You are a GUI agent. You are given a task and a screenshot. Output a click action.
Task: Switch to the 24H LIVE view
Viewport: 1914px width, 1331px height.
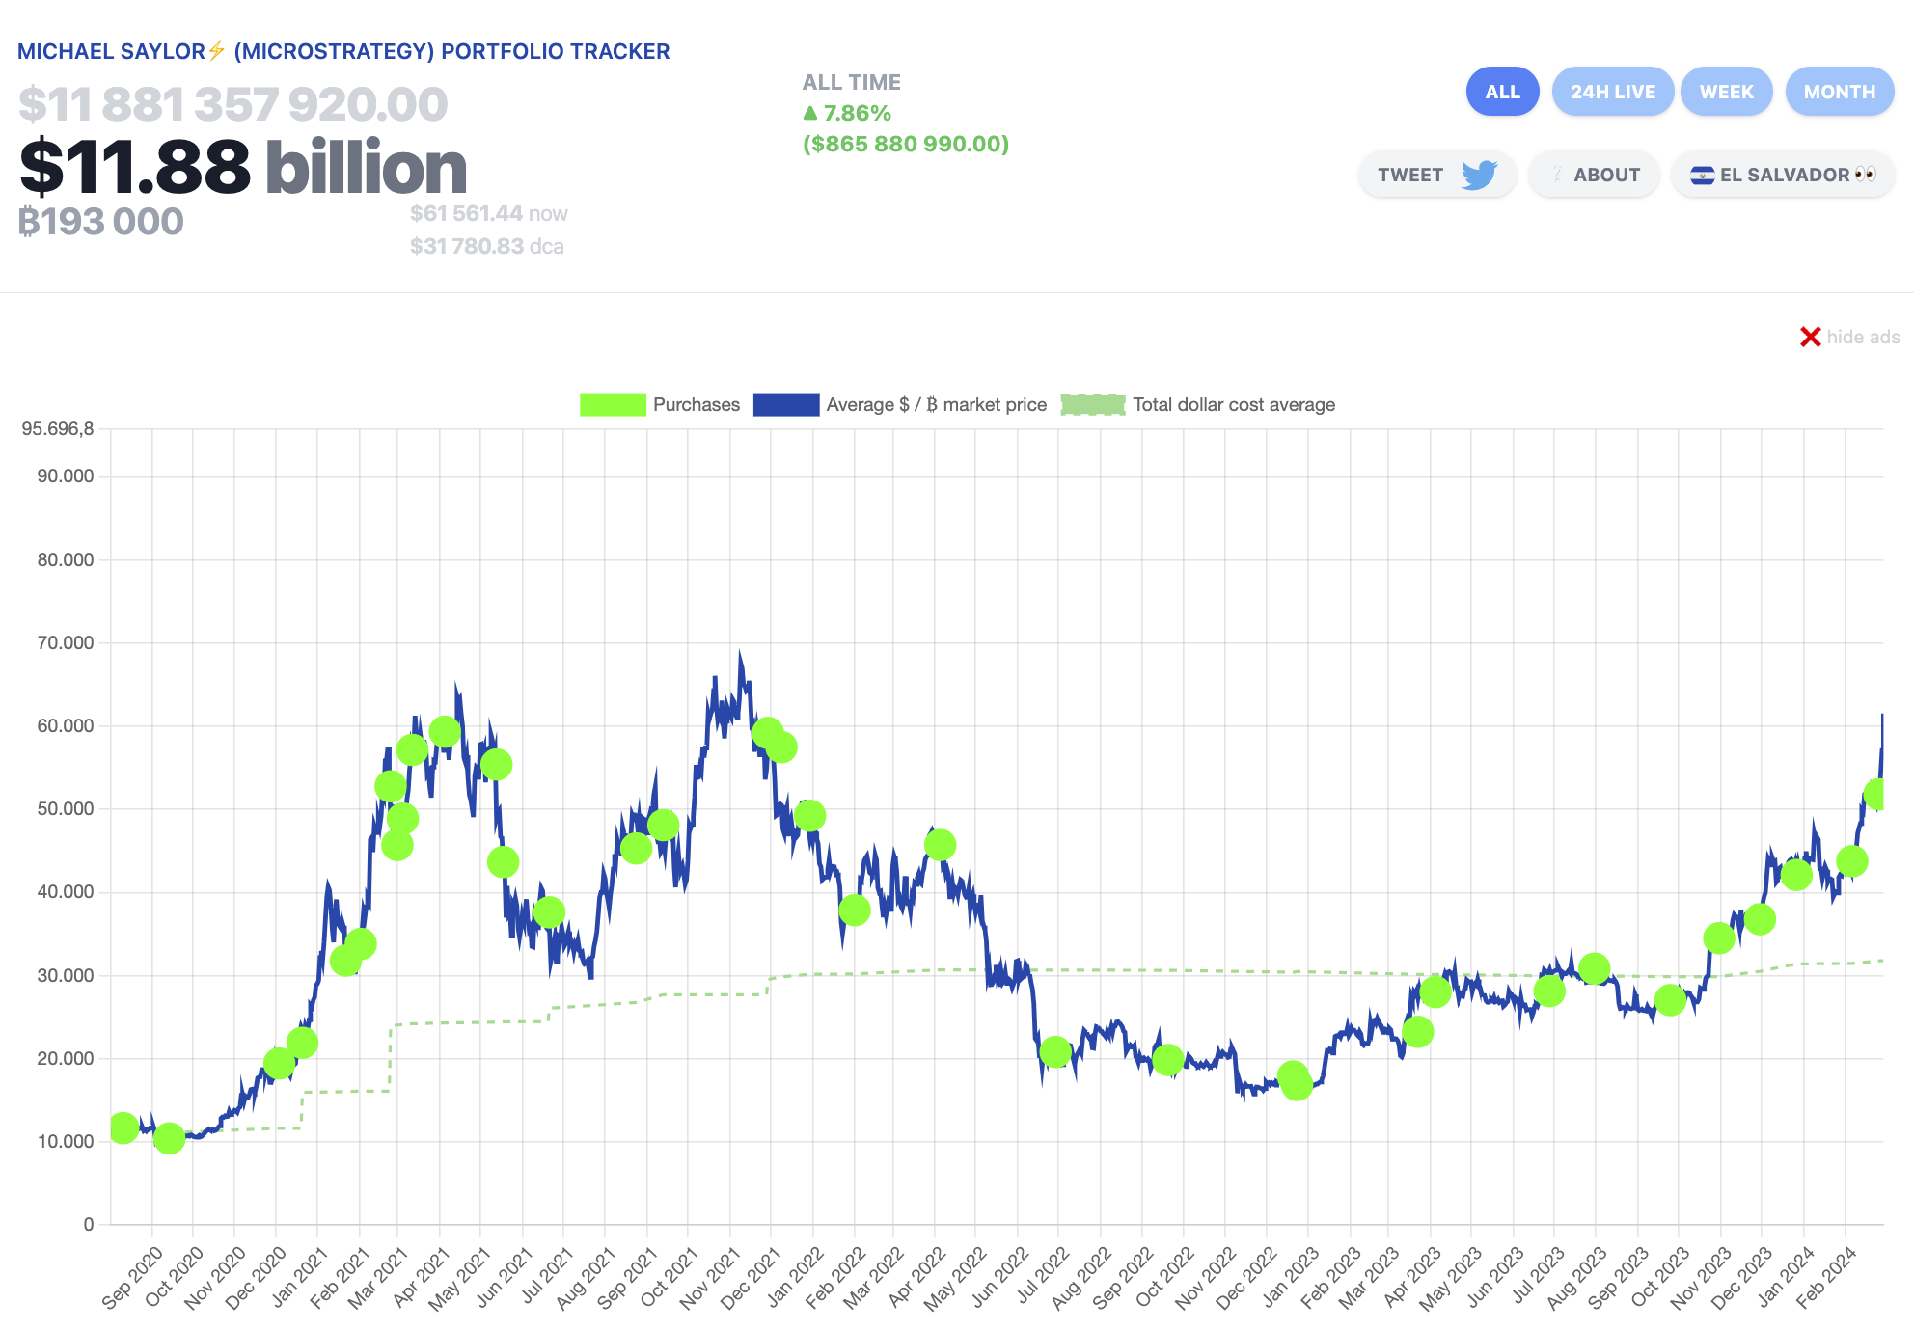(1612, 92)
